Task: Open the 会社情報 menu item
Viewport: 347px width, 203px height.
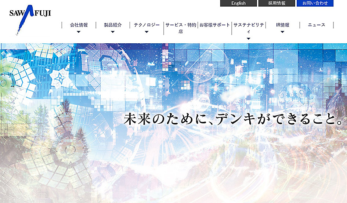Action: 79,25
